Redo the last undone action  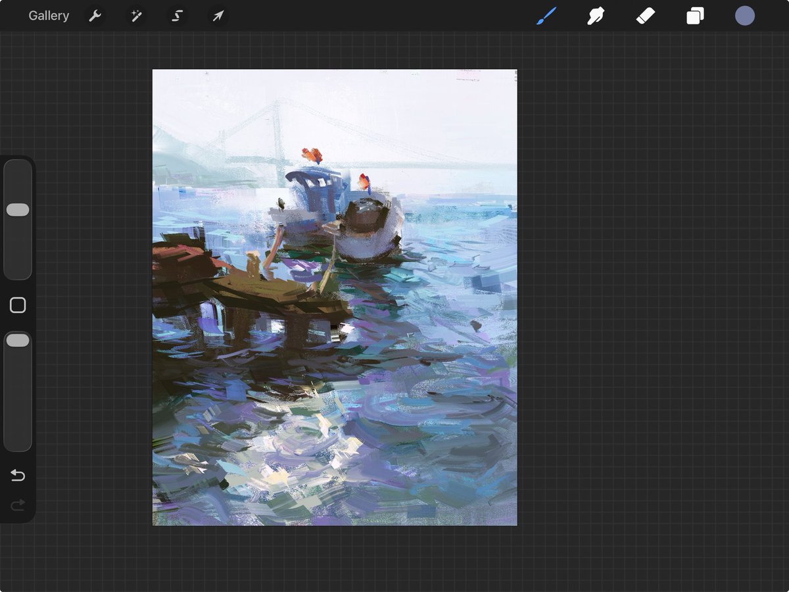pos(18,505)
